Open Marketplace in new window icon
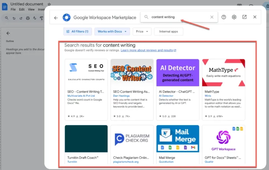This screenshot has width=269, height=170. point(244,17)
